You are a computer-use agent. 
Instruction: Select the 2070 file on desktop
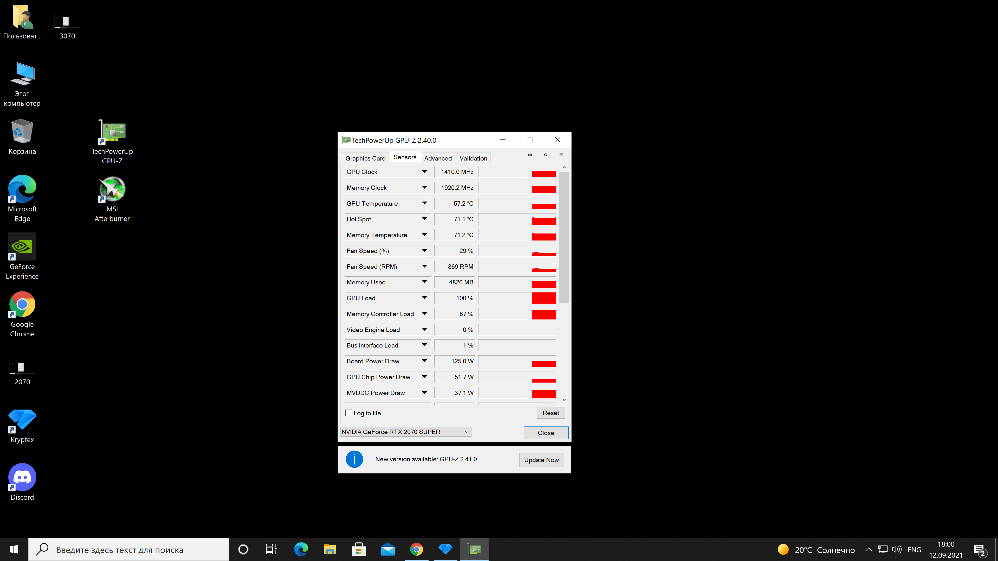point(22,372)
